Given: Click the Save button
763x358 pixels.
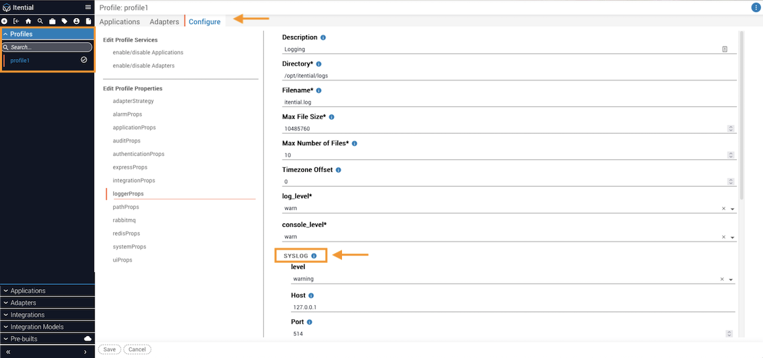Looking at the screenshot, I should pos(110,349).
